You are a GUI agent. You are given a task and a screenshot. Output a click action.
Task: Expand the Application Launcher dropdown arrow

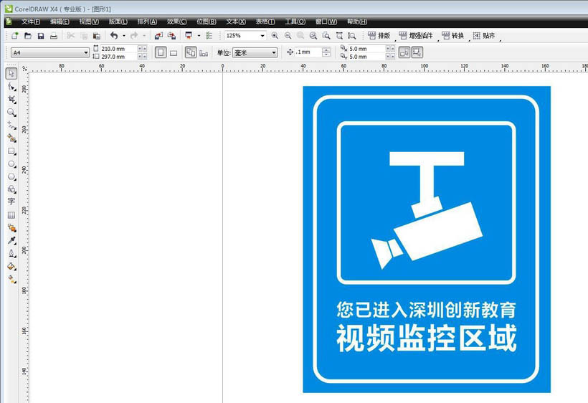click(199, 36)
